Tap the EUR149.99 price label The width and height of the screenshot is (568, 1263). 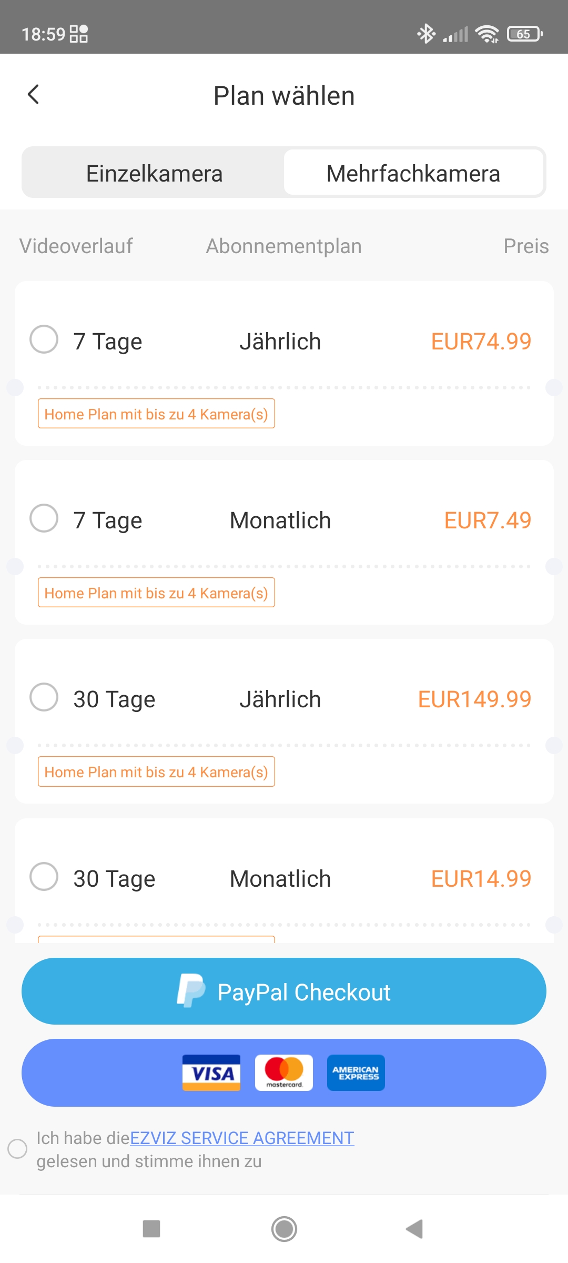click(x=474, y=699)
